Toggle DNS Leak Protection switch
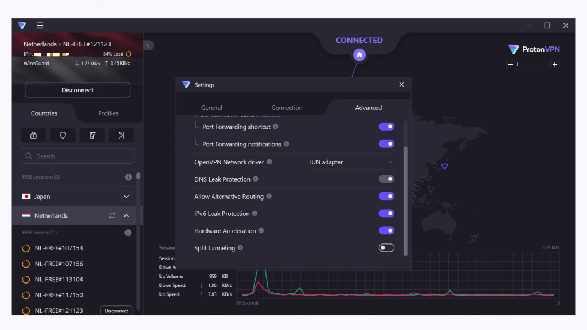Screen dimensions: 587x330 (386, 179)
